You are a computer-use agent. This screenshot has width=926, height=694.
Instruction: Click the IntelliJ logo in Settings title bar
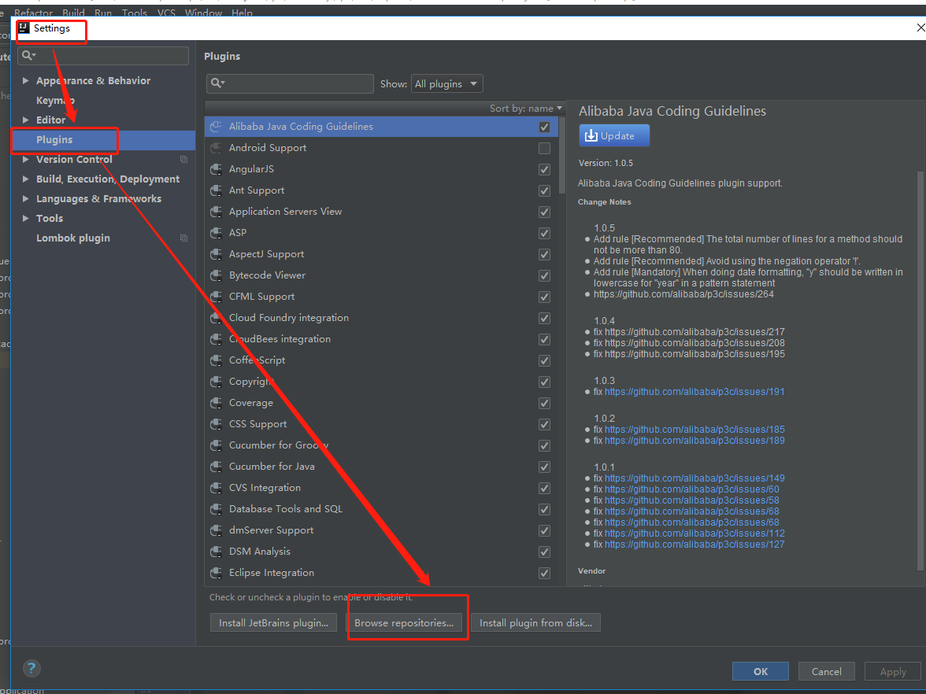tap(24, 28)
